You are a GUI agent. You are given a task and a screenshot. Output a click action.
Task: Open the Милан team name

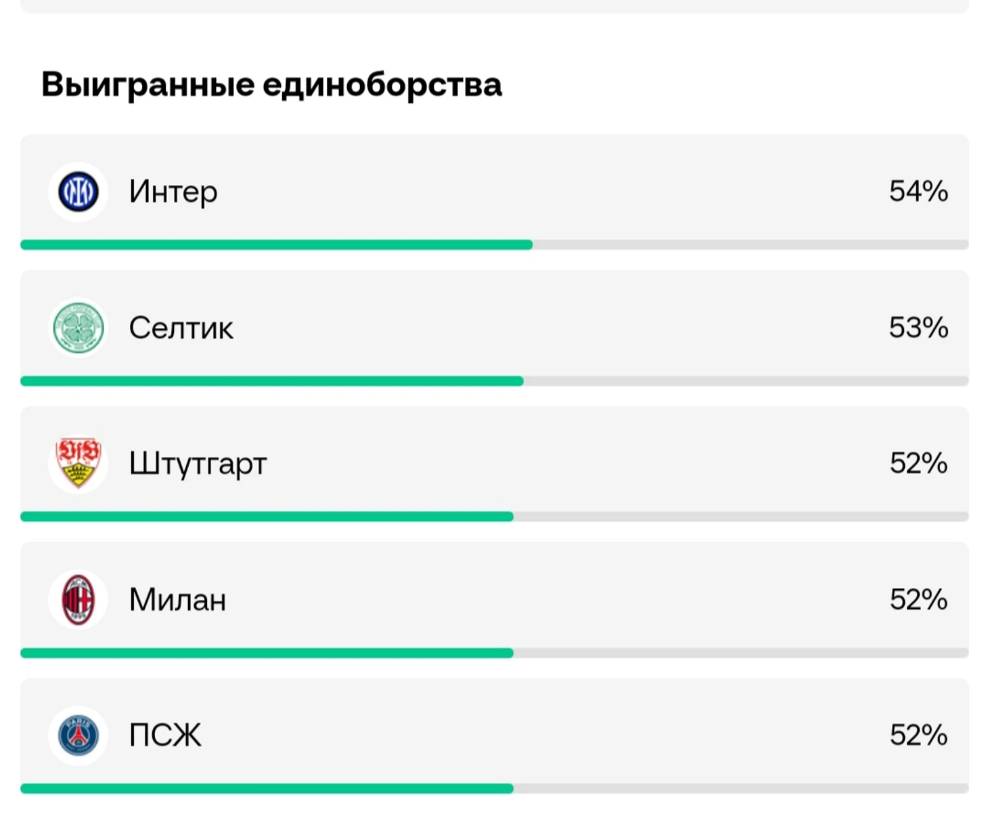click(177, 600)
